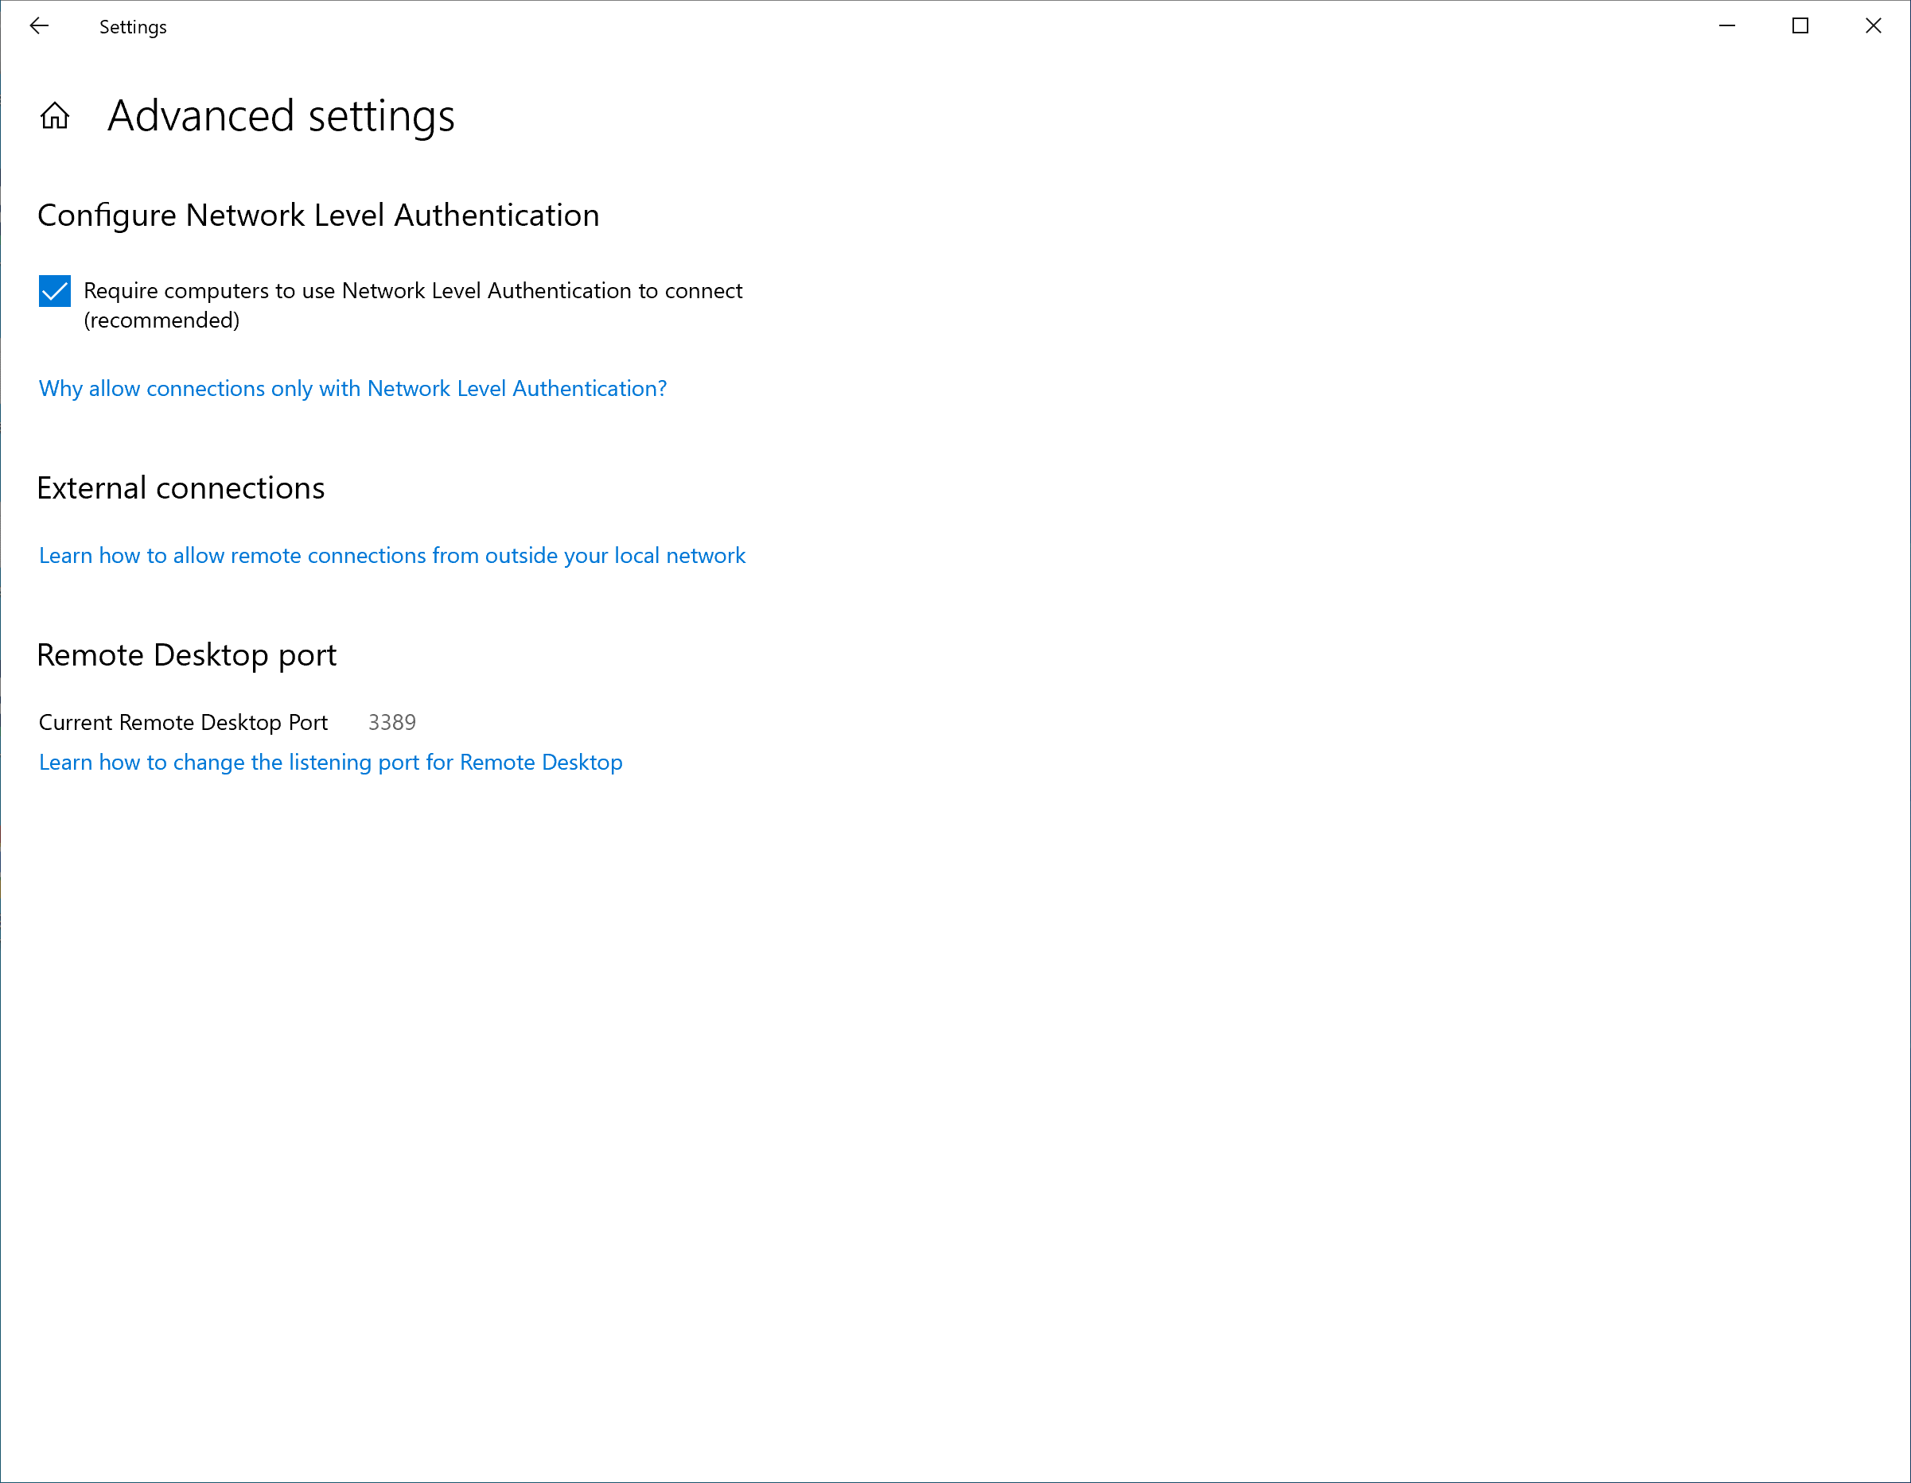Image resolution: width=1911 pixels, height=1483 pixels.
Task: Click the 'Settings' window title text
Action: [133, 27]
